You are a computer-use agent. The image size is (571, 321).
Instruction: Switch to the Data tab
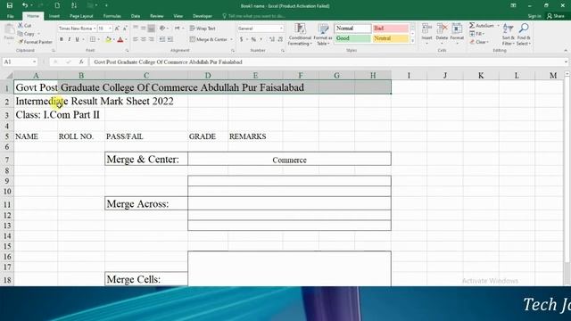pyautogui.click(x=136, y=16)
